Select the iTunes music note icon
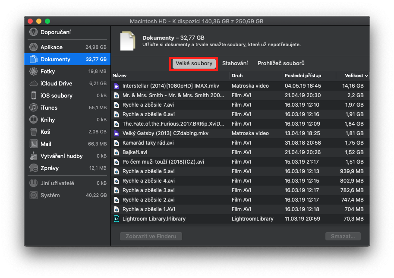This screenshot has height=278, width=394. coord(33,107)
